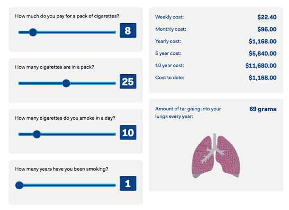The width and height of the screenshot is (289, 210).
Task: Select the pack price value box showing 8
Action: point(128,31)
